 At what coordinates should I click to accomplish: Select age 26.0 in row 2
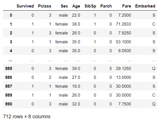(x=76, y=33)
